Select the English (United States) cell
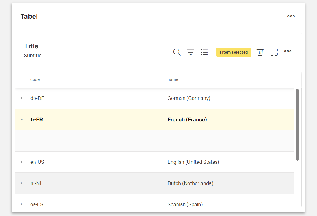The width and height of the screenshot is (317, 216). click(x=193, y=162)
